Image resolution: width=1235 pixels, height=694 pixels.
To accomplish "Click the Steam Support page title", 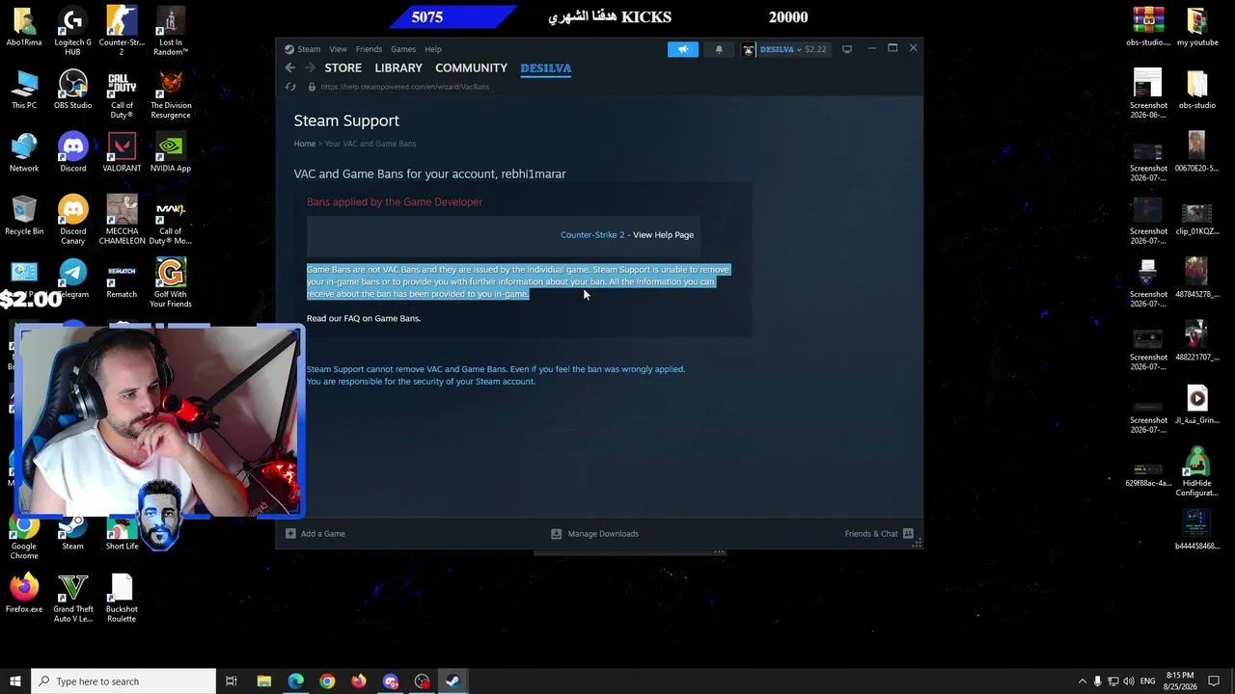I will [346, 120].
